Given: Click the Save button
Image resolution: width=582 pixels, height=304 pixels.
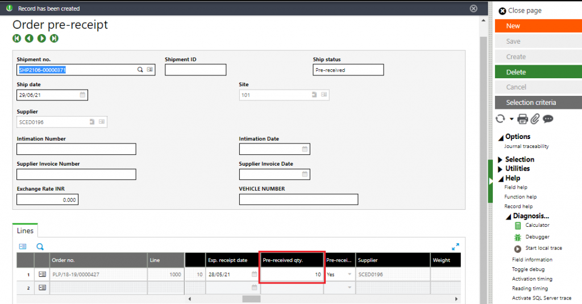Looking at the screenshot, I should 538,41.
